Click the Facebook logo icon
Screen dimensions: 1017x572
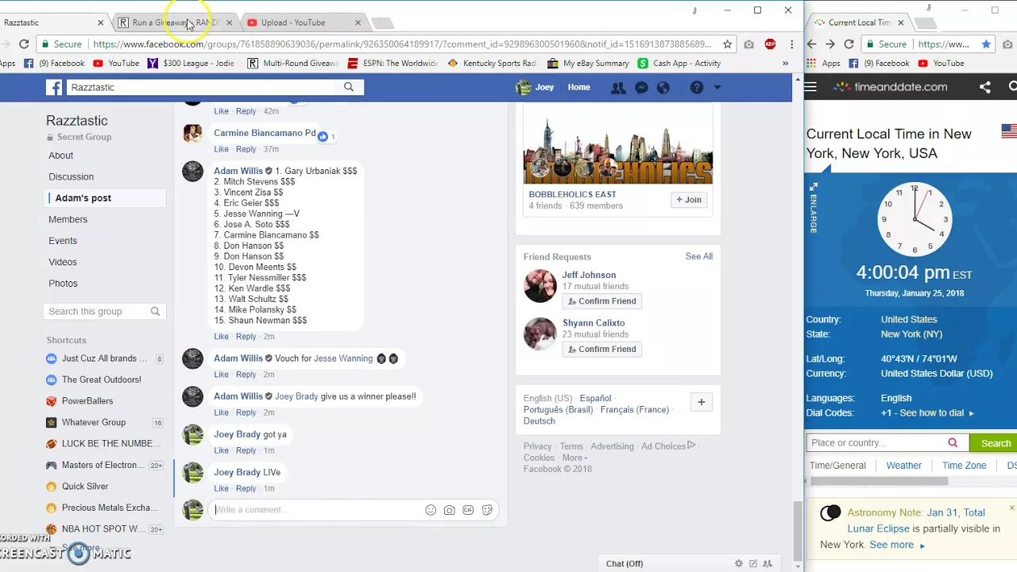pyautogui.click(x=54, y=87)
